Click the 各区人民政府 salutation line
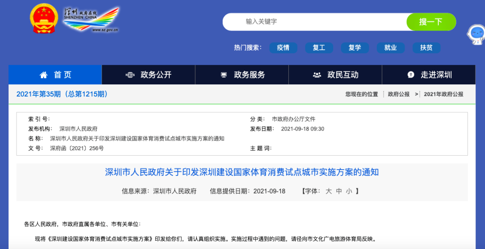 [82, 224]
